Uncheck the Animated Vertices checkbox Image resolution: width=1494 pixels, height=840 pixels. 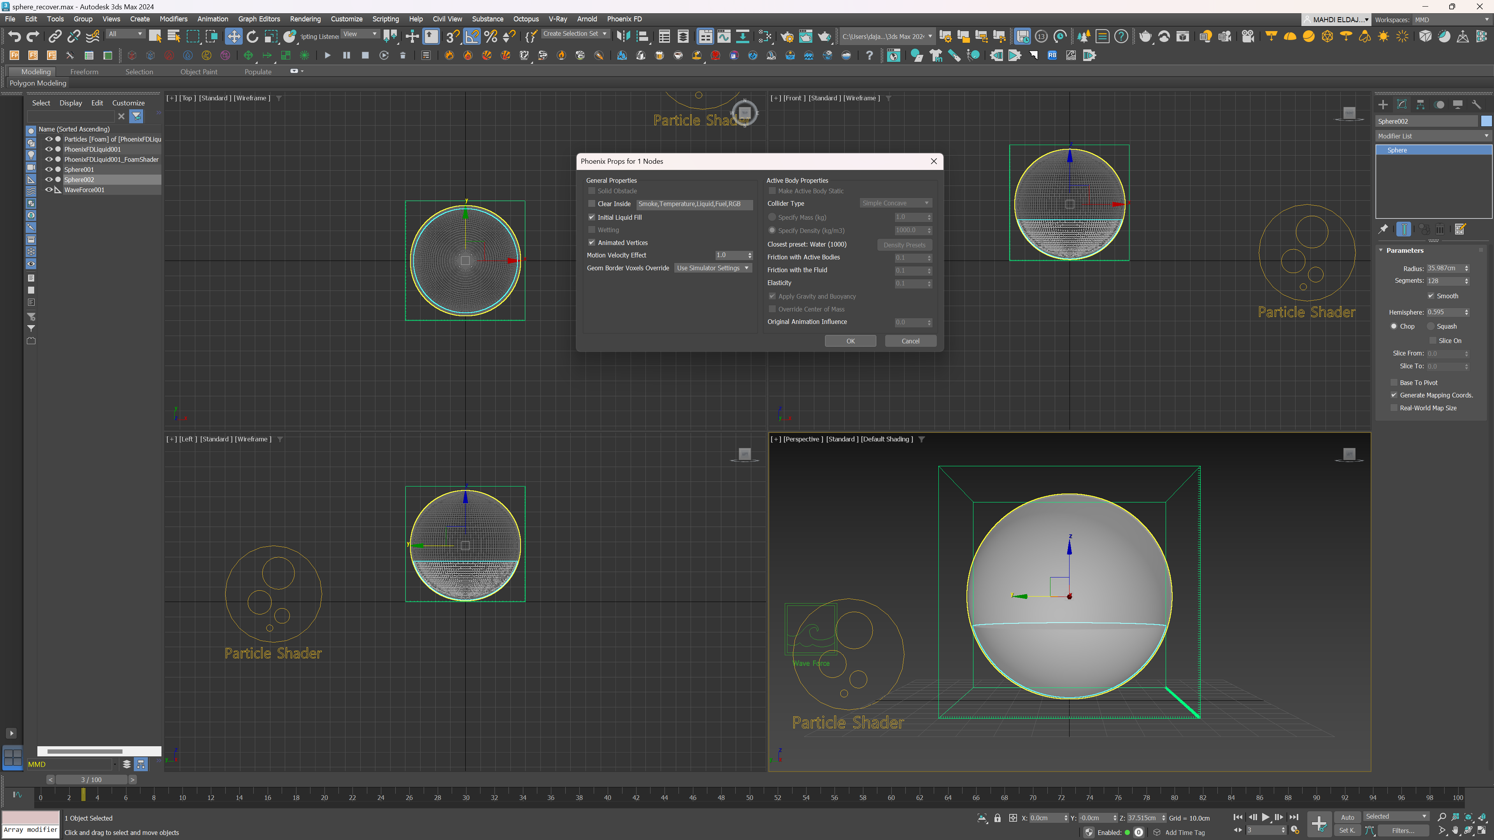coord(591,243)
